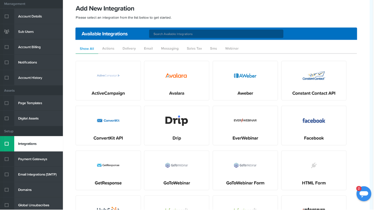
Task: Switch to the Sales Tax tab
Action: click(x=194, y=48)
